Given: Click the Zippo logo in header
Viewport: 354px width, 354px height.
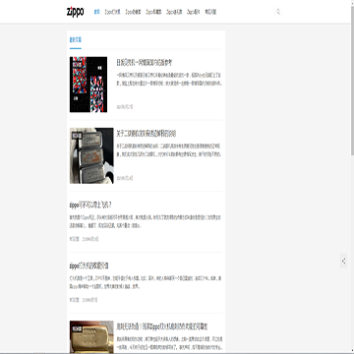Looking at the screenshot, I should click(76, 12).
